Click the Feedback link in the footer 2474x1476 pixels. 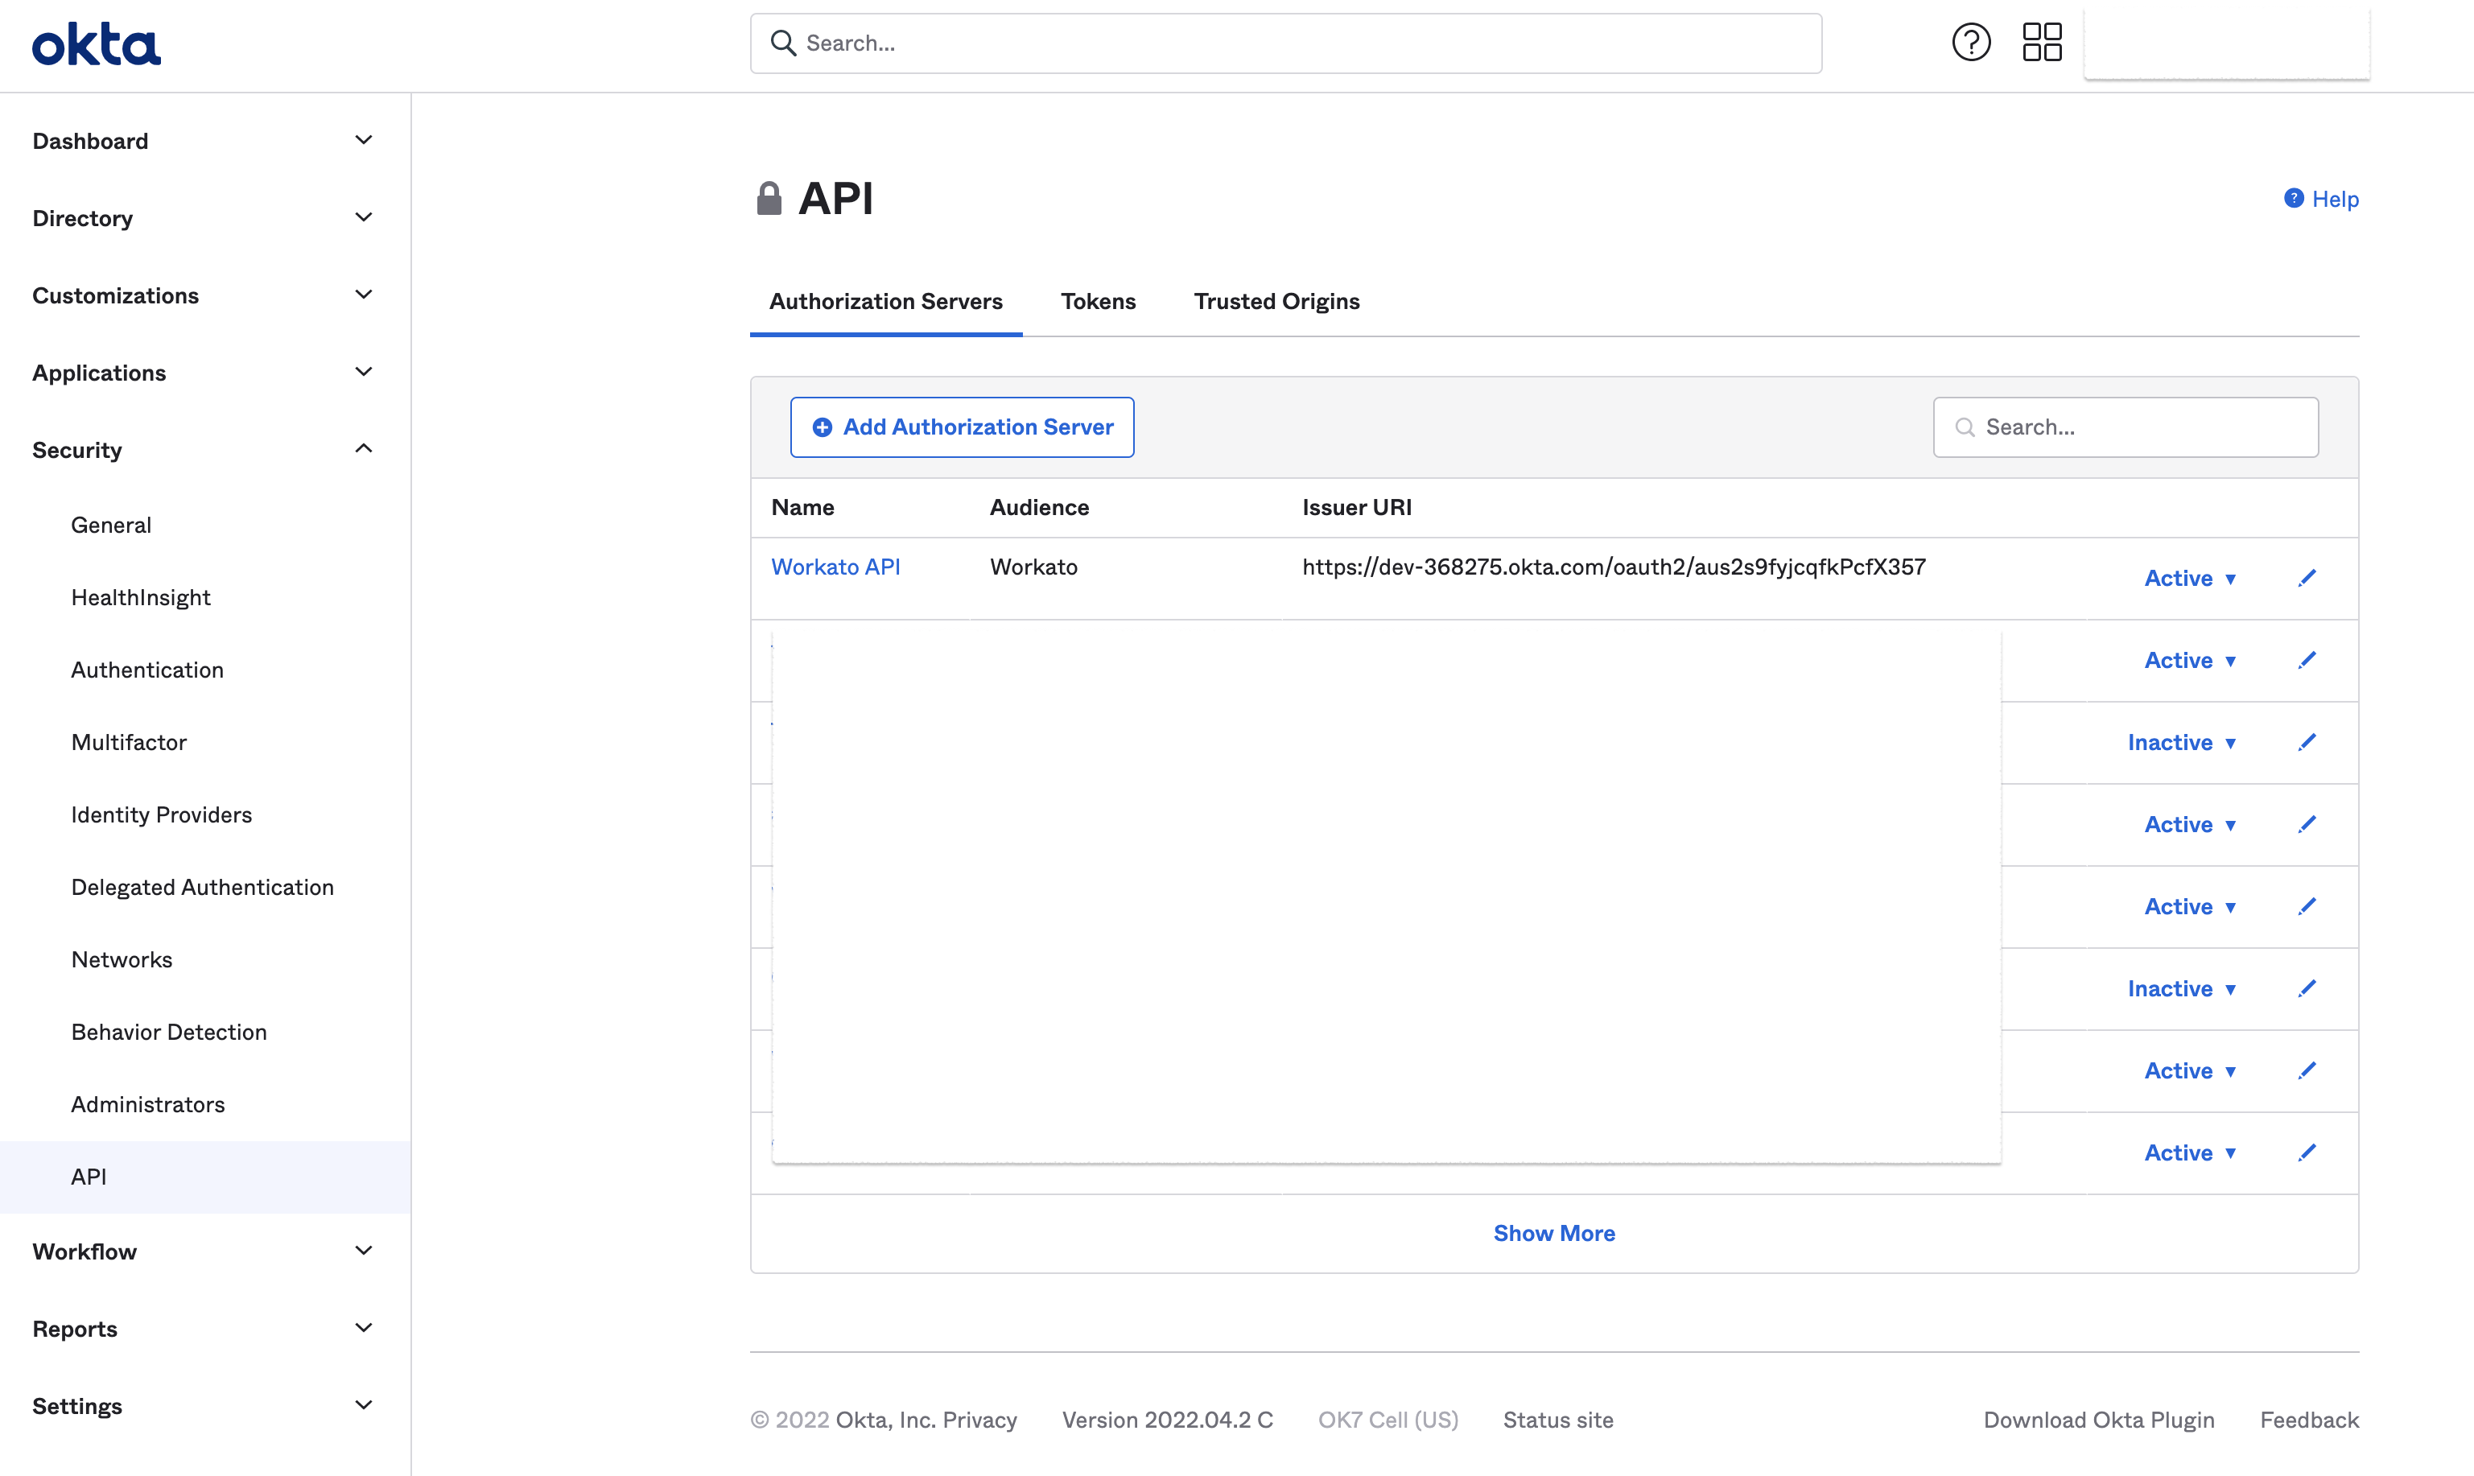coord(2309,1420)
